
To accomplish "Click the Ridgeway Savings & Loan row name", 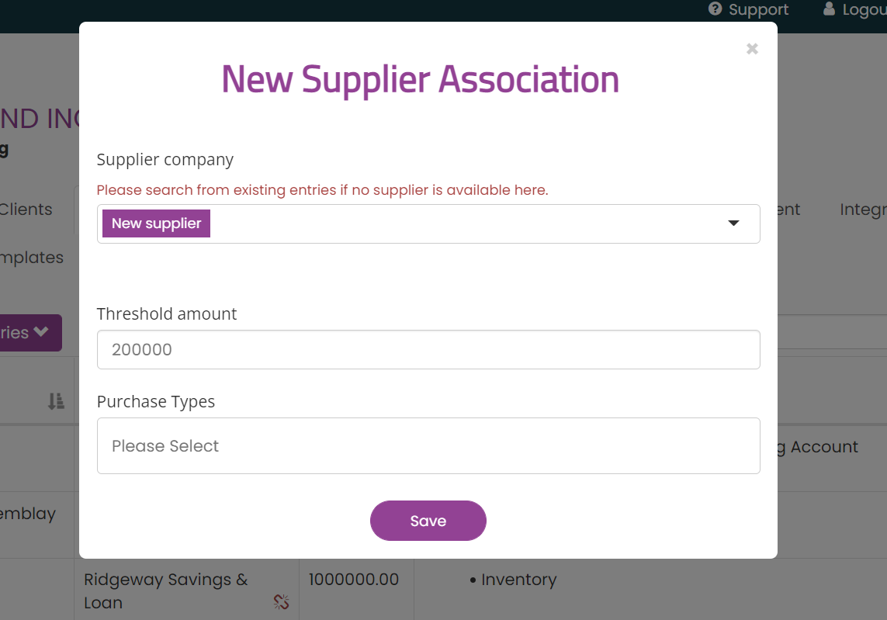I will point(166,591).
